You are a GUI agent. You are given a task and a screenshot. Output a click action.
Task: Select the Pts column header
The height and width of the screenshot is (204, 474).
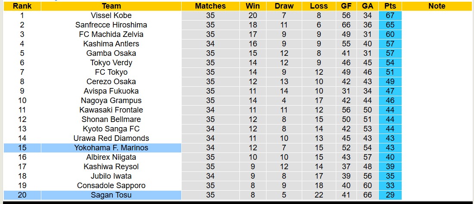(x=390, y=6)
